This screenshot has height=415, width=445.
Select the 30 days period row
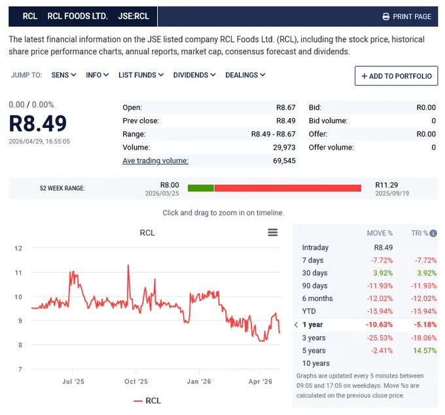[x=365, y=273]
